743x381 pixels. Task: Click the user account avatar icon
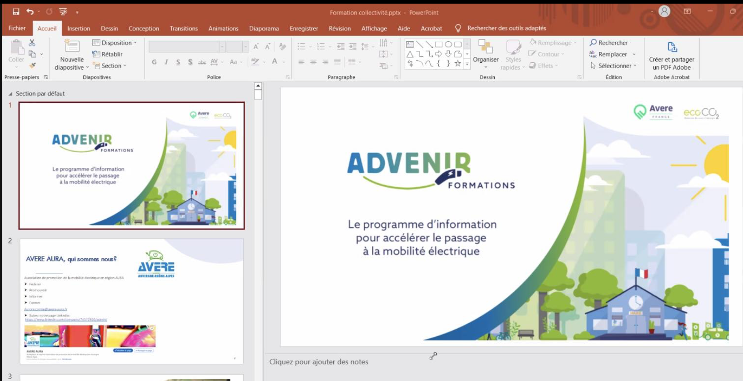(x=664, y=12)
